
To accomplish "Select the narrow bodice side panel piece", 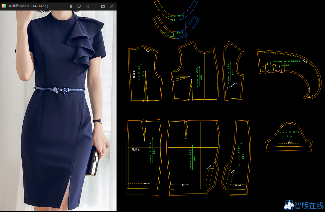I will point(233,71).
